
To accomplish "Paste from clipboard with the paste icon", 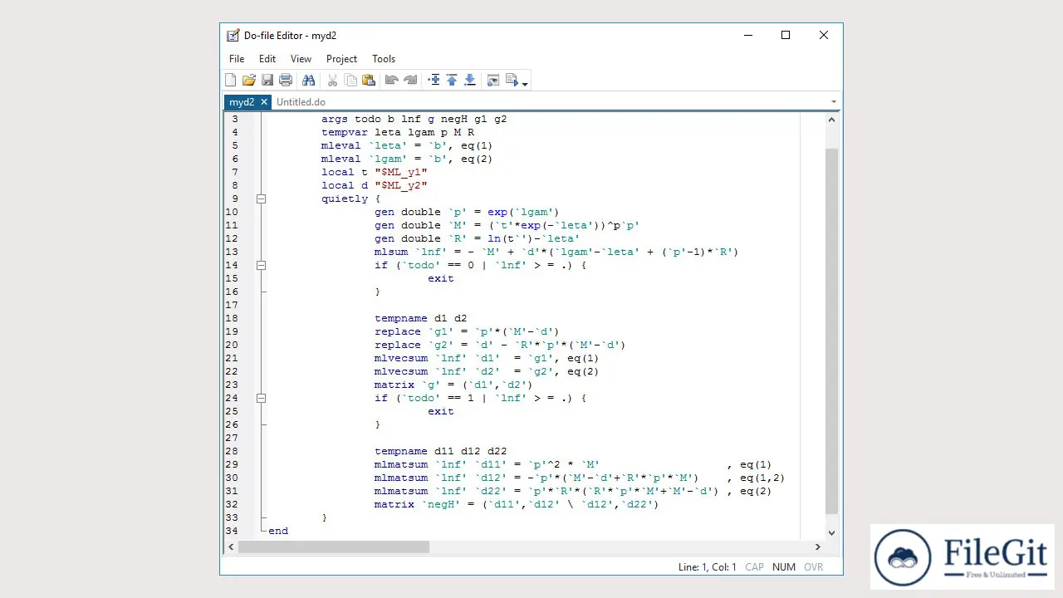I will (x=369, y=80).
